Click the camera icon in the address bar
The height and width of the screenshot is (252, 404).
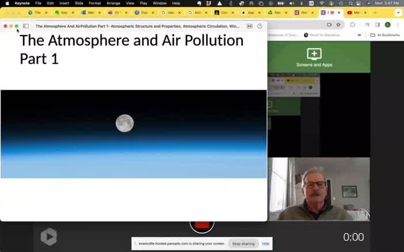[329, 25]
